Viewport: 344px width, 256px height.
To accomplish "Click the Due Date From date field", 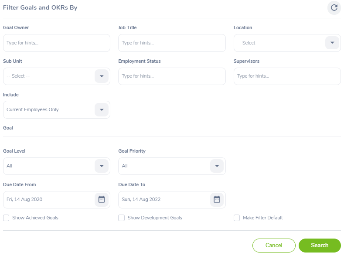I will click(48, 200).
